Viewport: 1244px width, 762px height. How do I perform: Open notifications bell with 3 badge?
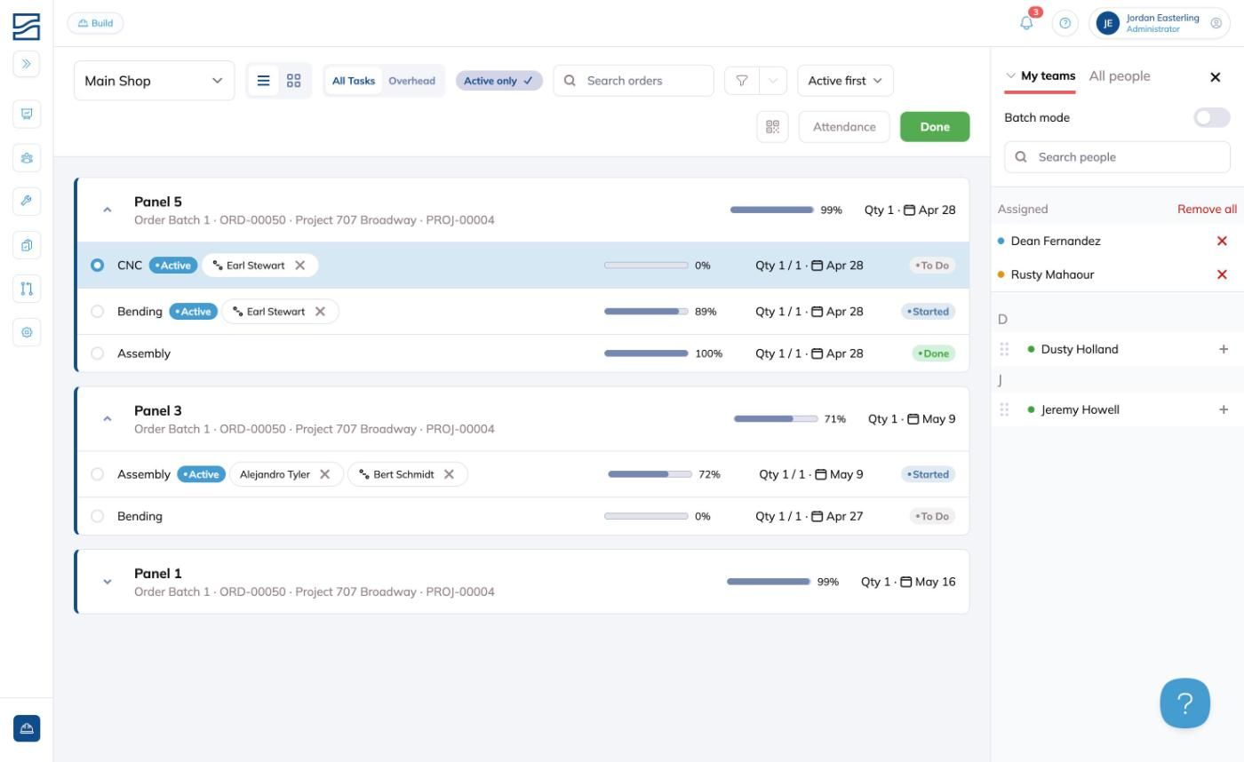1027,23
